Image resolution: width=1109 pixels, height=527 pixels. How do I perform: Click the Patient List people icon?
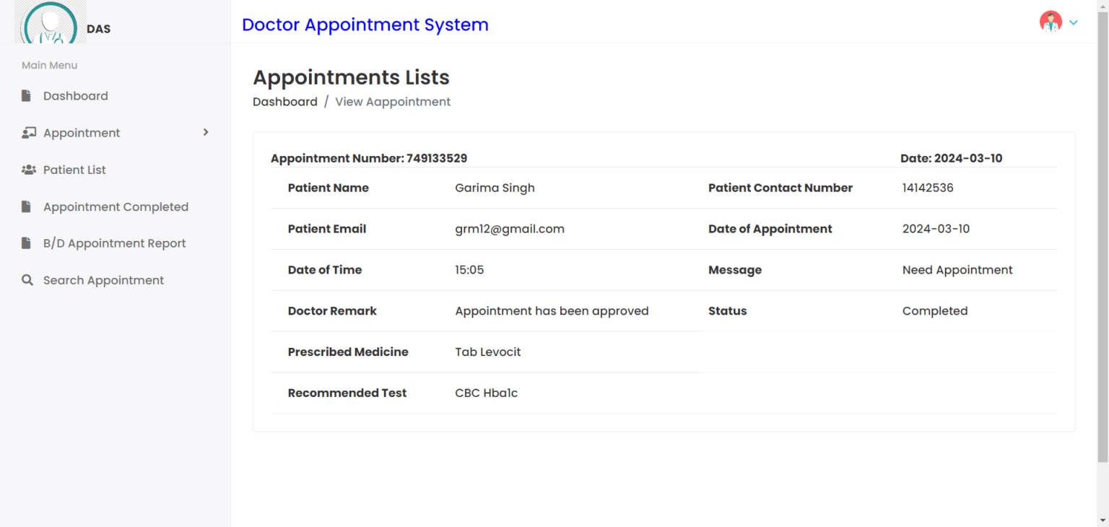(29, 169)
